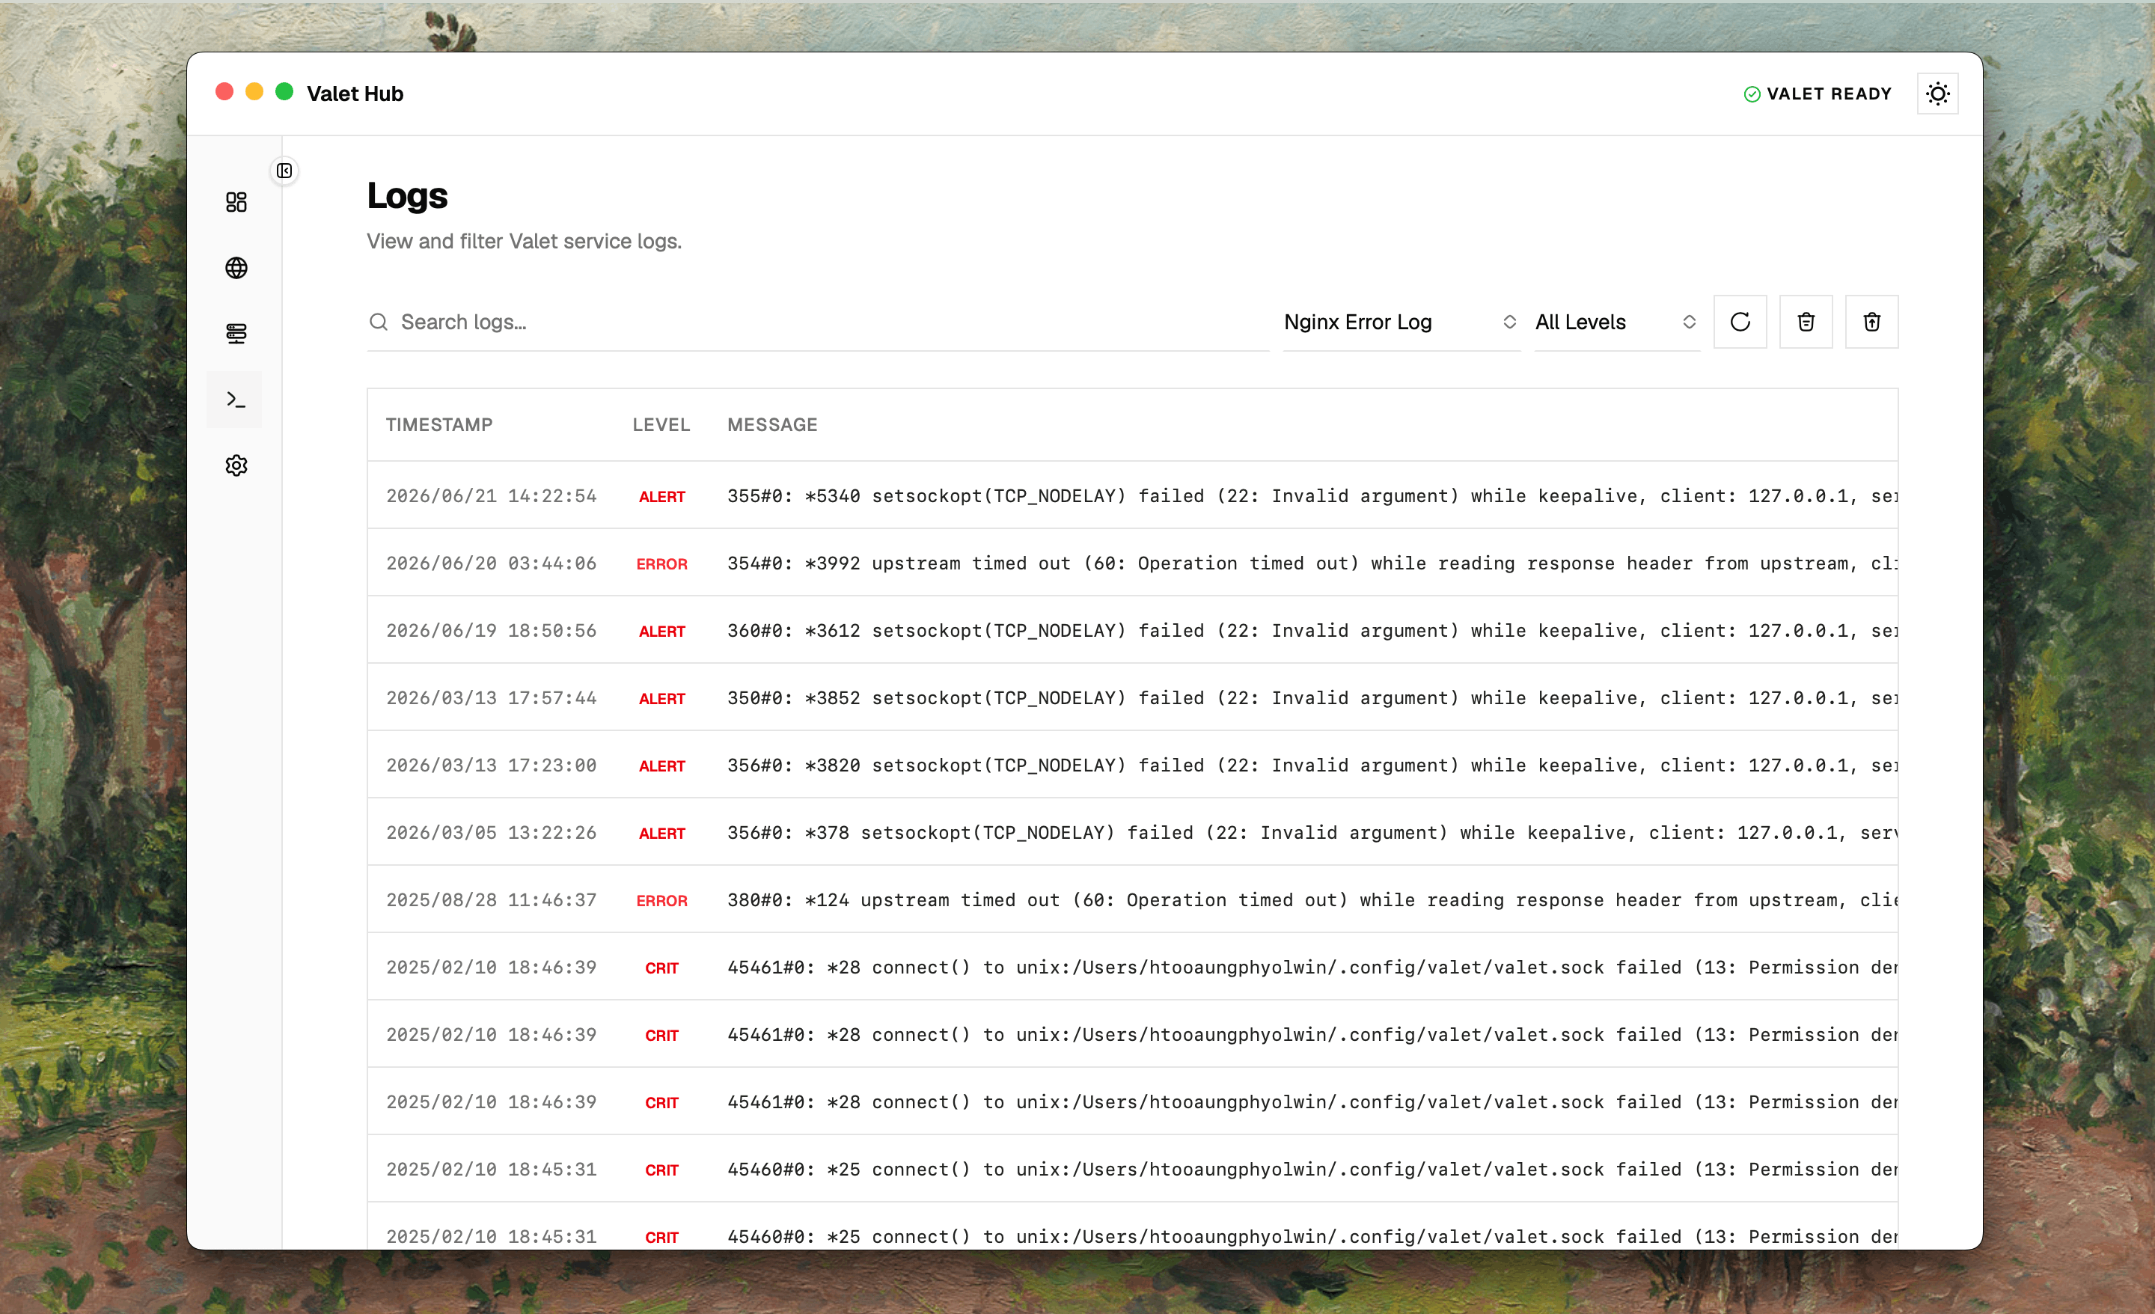The image size is (2155, 1314).
Task: Select message starting 380#0: *124 upstream timed out
Action: [1312, 900]
